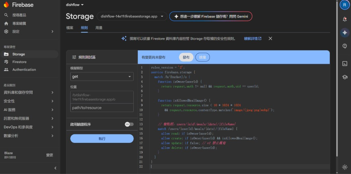Viewport: 351px width, 174px height.
Task: Open the dishflow-14e19.firebasestorage.app bucket dropdown
Action: pyautogui.click(x=132, y=16)
